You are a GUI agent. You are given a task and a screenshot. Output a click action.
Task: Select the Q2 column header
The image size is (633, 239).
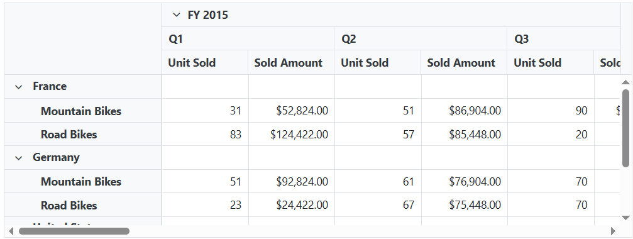click(421, 39)
